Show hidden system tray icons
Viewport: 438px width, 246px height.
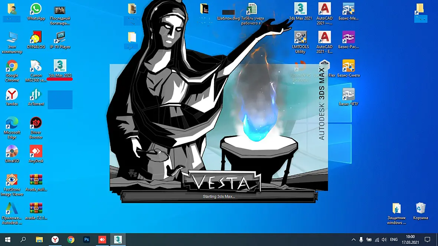click(354, 240)
